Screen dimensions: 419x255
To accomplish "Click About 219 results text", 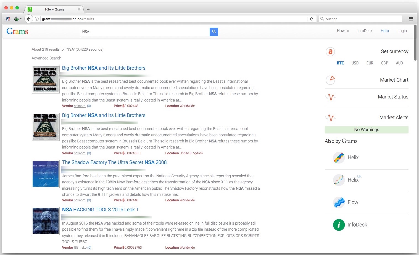I will pyautogui.click(x=67, y=50).
